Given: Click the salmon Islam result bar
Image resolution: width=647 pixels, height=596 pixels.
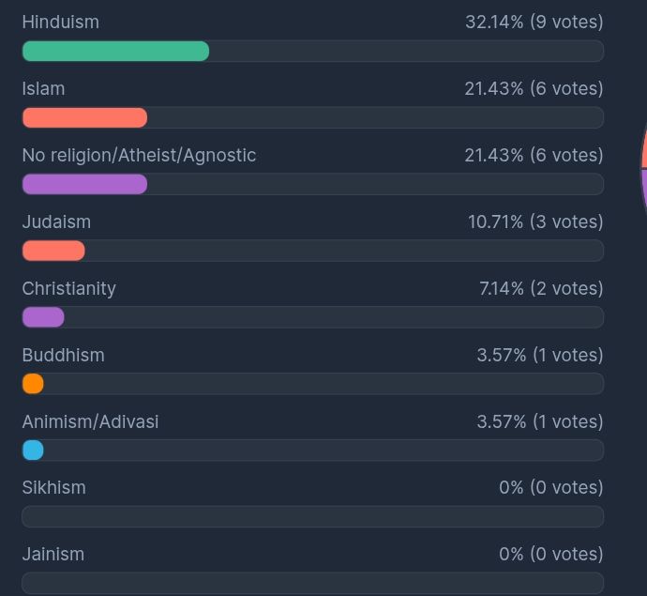Looking at the screenshot, I should [84, 118].
